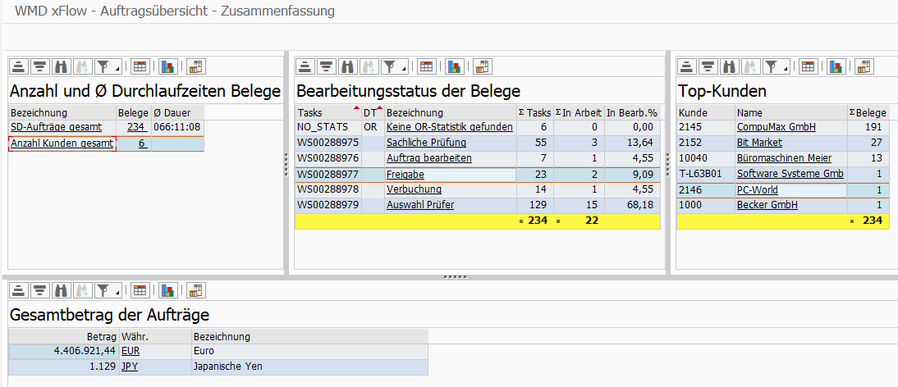The image size is (898, 387).
Task: Open filter dropdown in Gesamtbetrag der Aufträge toolbar
Action: 118,294
